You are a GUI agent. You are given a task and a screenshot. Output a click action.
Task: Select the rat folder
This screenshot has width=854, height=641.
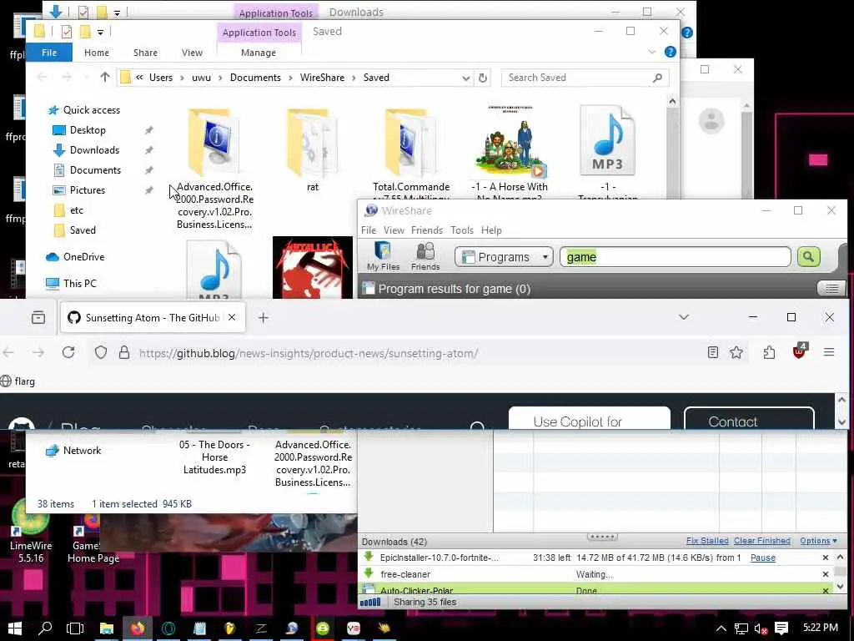point(313,149)
